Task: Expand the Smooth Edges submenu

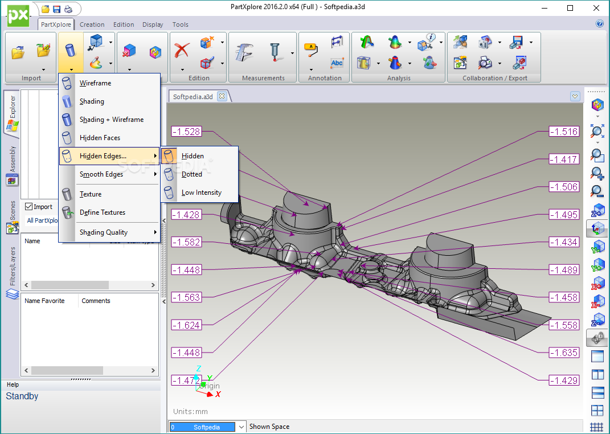Action: pyautogui.click(x=109, y=174)
